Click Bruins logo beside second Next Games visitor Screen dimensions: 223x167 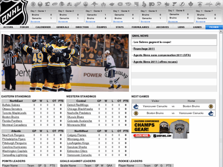point(136,113)
